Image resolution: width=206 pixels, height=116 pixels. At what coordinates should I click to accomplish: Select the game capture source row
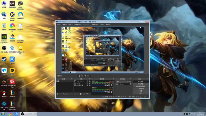[82, 83]
